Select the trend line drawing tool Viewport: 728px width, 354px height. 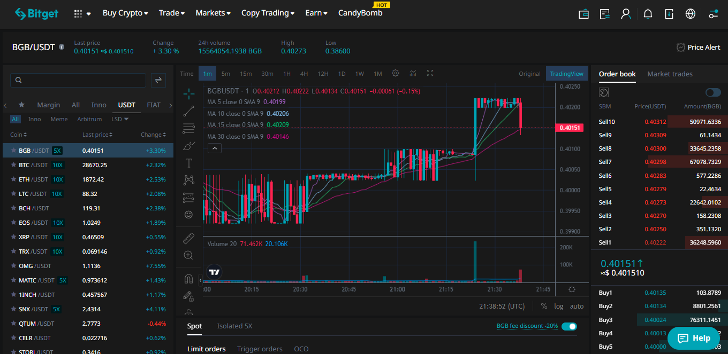pyautogui.click(x=188, y=111)
